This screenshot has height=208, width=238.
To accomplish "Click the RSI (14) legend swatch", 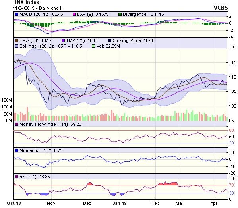I will [17, 177].
